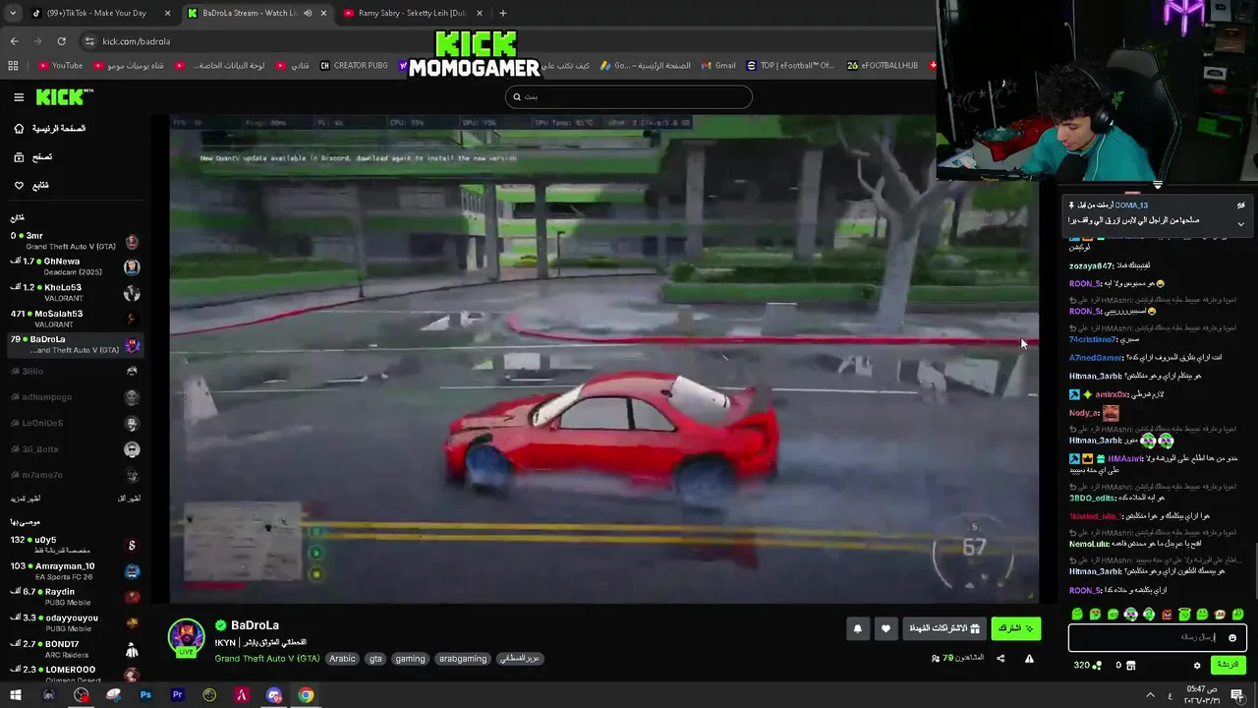
Task: Report the stream with warning triangle icon
Action: pyautogui.click(x=1029, y=659)
